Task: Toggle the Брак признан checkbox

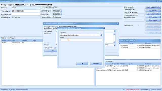Action: [x=55, y=48]
